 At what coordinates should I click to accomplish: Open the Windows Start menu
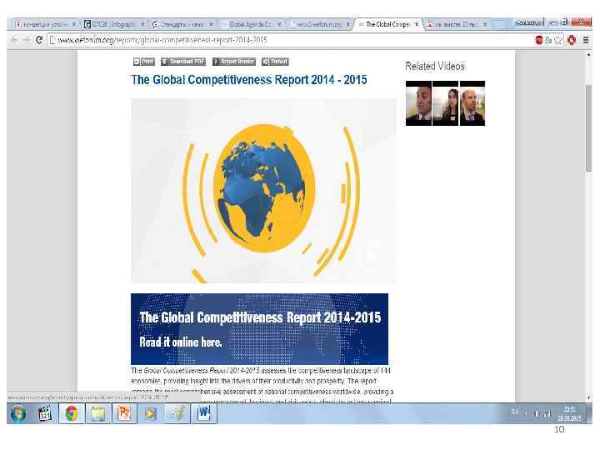(x=18, y=413)
